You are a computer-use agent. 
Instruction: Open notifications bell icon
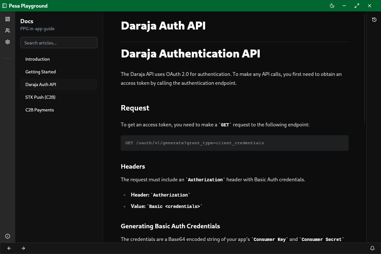(x=372, y=248)
